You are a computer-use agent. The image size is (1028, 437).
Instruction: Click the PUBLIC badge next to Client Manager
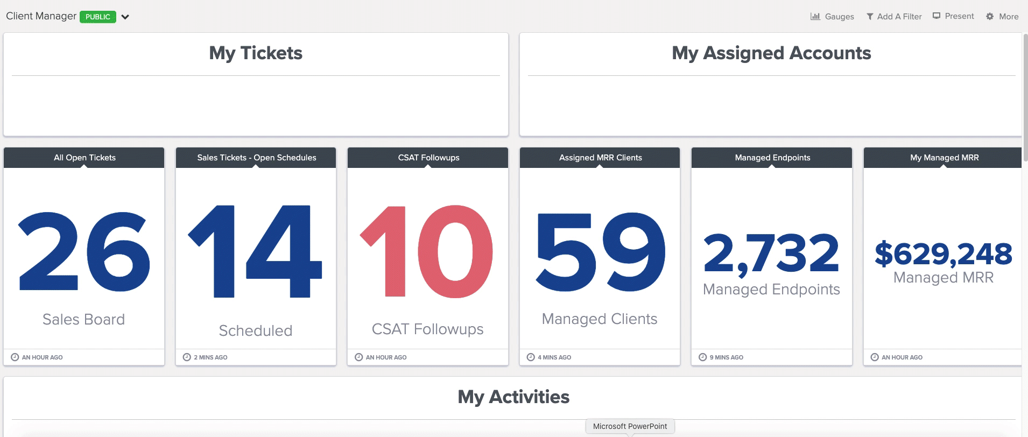(x=98, y=17)
